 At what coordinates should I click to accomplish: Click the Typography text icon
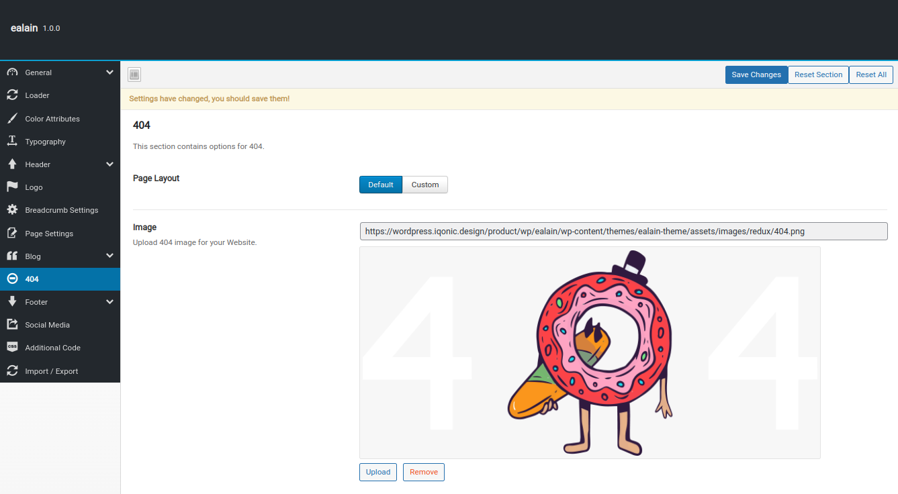tap(12, 142)
